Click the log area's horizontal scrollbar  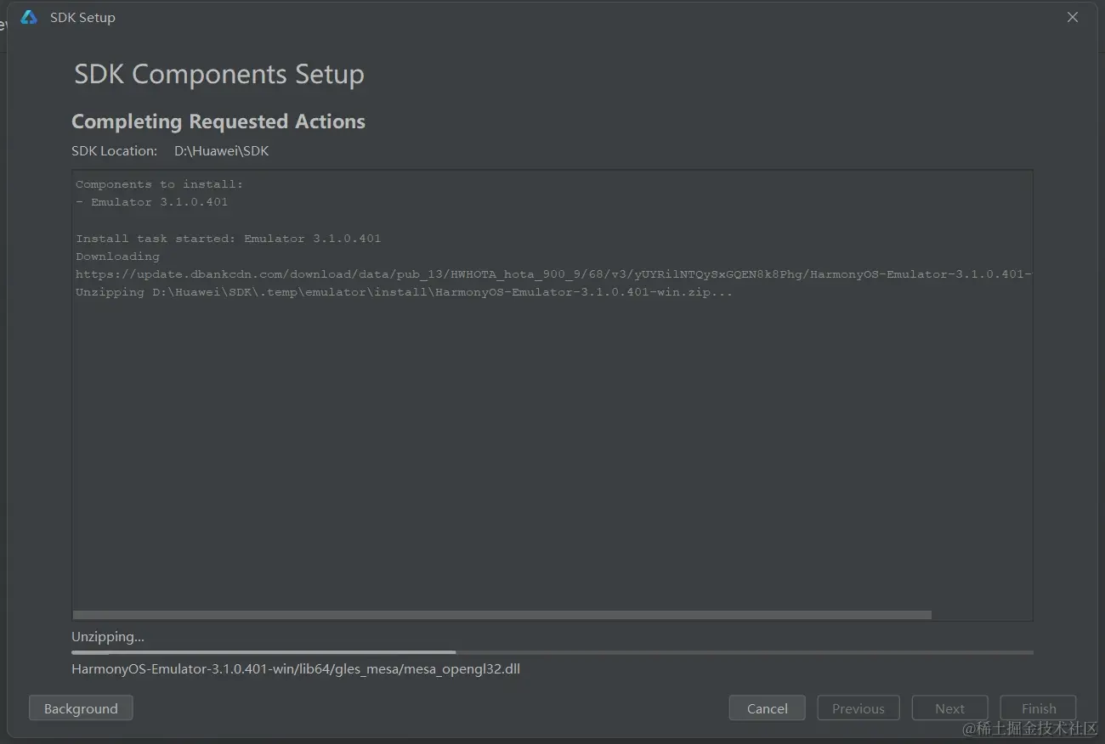pos(501,615)
